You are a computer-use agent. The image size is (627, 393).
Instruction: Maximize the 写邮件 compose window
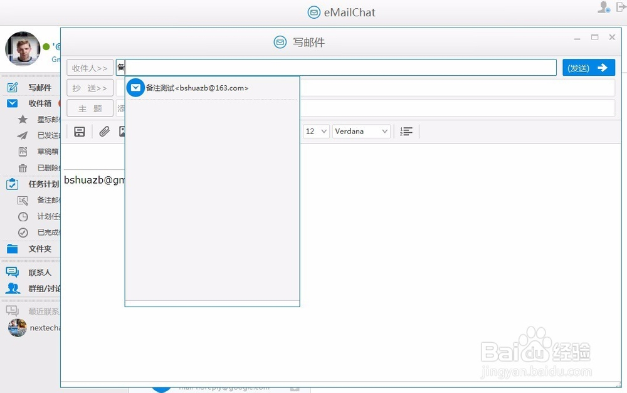[595, 37]
